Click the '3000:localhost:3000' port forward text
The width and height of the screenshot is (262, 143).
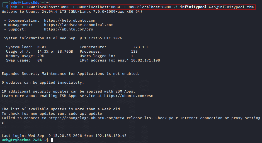(x=47, y=7)
